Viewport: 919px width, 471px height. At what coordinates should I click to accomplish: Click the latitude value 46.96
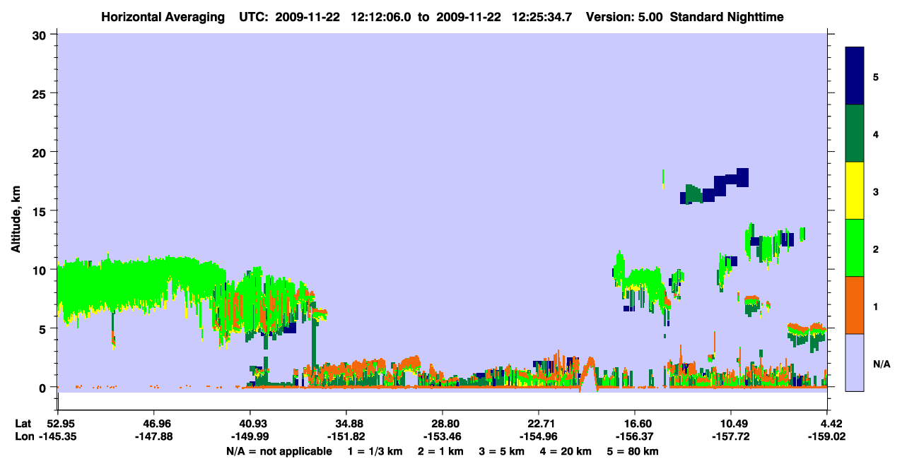pyautogui.click(x=153, y=424)
